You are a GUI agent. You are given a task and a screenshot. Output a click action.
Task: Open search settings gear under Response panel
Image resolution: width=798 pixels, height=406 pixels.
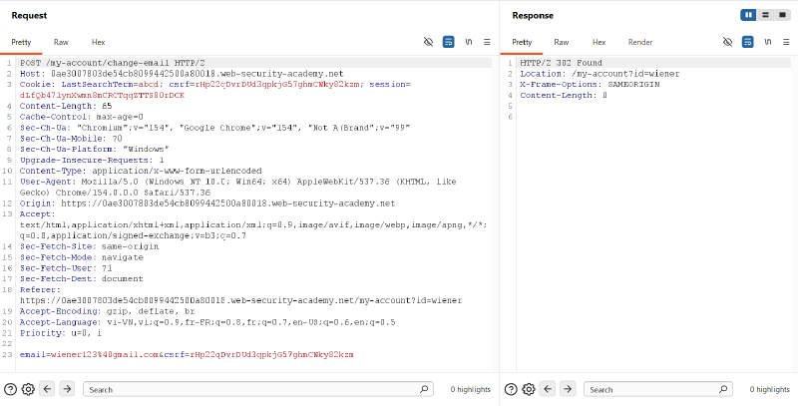tap(529, 390)
